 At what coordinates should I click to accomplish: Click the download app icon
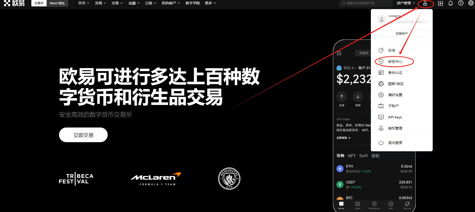click(x=441, y=3)
